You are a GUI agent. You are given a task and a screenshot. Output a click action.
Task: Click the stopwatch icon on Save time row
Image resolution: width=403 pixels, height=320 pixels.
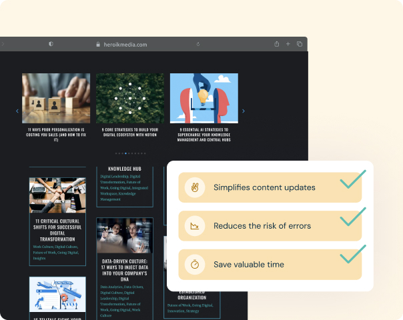[x=195, y=264]
